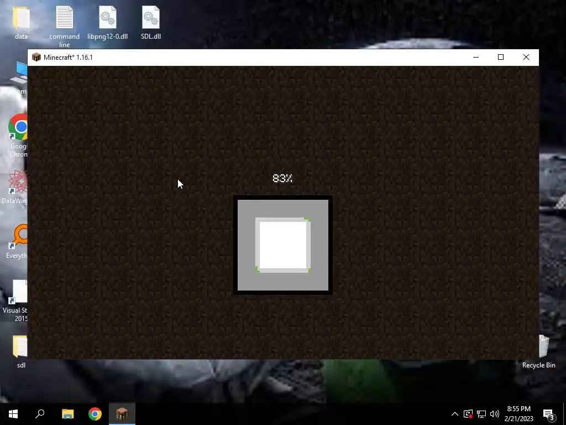Open the volume control tray icon

point(495,414)
